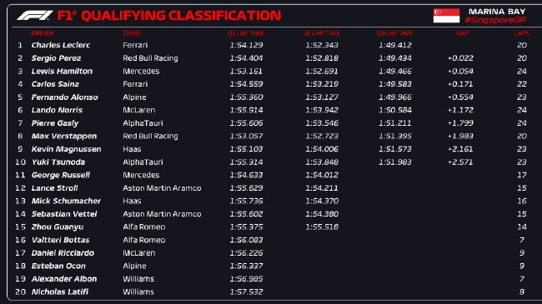Click the GAP column header
542x304 pixels.
(462, 33)
